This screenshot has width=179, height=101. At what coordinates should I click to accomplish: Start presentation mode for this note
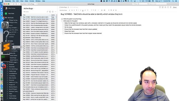(x=162, y=7)
